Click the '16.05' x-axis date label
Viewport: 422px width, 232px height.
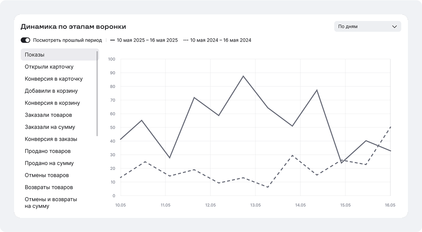coord(390,205)
